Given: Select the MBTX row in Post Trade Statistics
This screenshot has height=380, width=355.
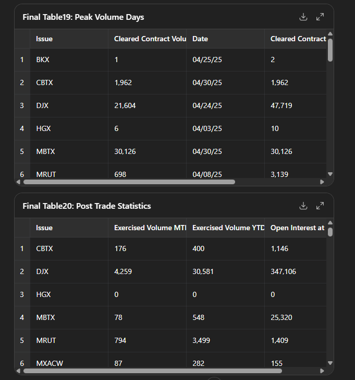Looking at the screenshot, I should [170, 317].
